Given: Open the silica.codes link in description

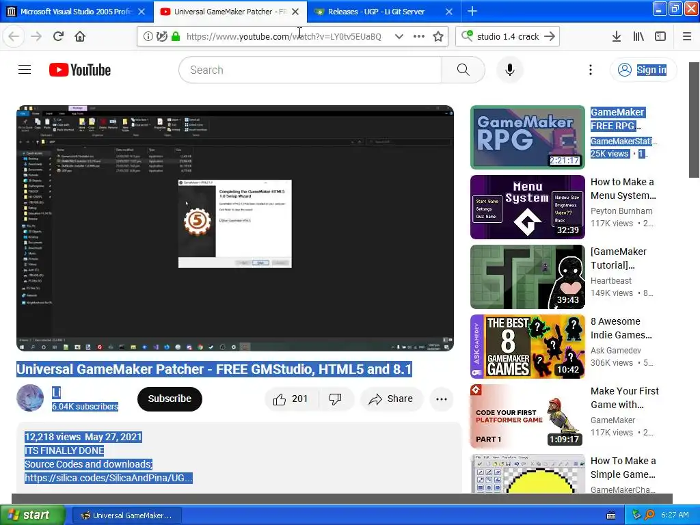Looking at the screenshot, I should 109,478.
